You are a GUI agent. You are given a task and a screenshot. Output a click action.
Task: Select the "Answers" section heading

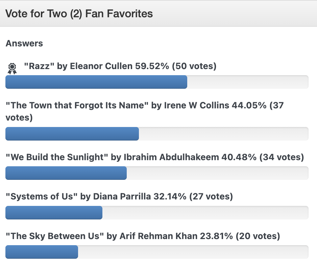(24, 43)
